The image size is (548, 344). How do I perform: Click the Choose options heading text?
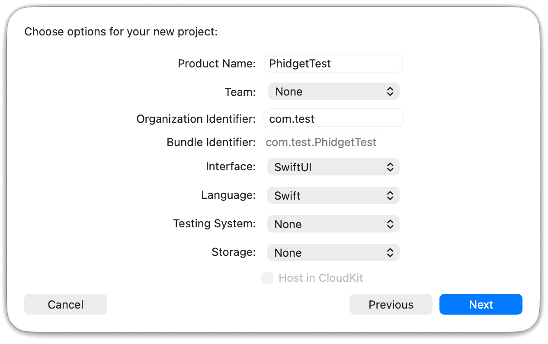(121, 32)
